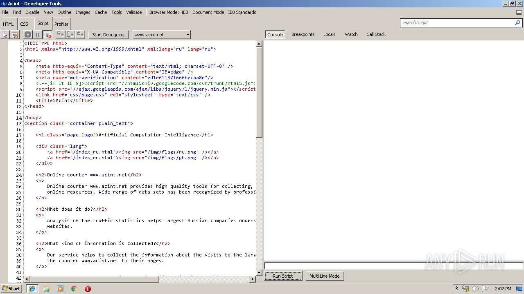Toggle Break on Error icon
The width and height of the screenshot is (524, 294).
(x=47, y=35)
